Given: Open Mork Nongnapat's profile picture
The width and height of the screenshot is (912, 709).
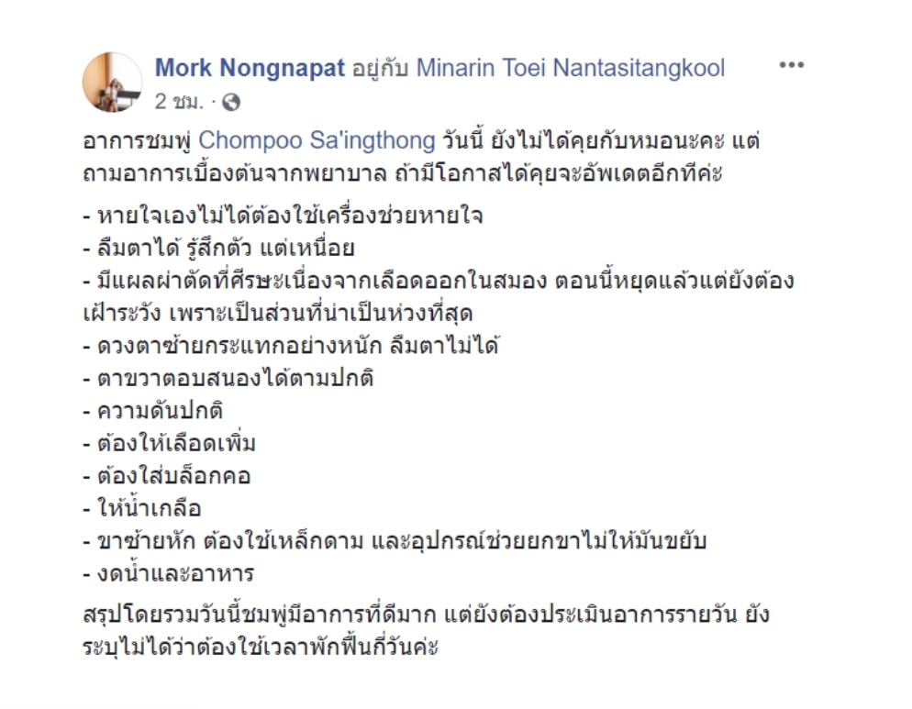Looking at the screenshot, I should click(112, 82).
